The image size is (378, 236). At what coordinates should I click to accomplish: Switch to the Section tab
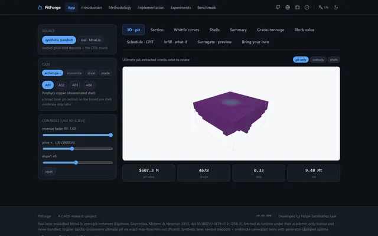[x=157, y=30]
